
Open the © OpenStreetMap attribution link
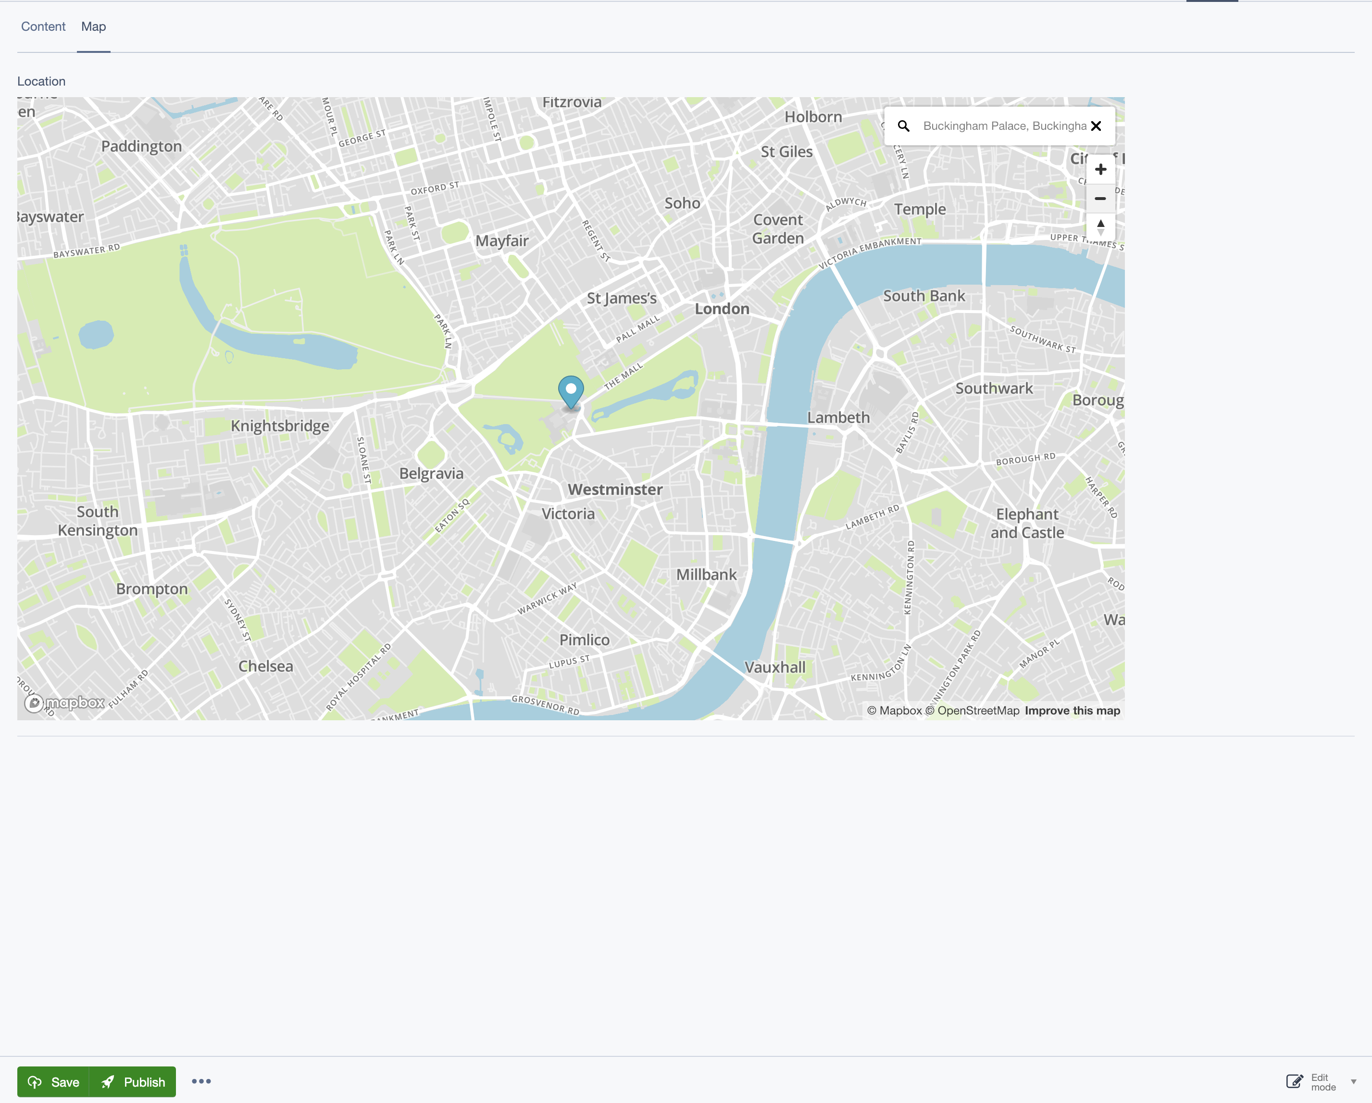point(972,711)
